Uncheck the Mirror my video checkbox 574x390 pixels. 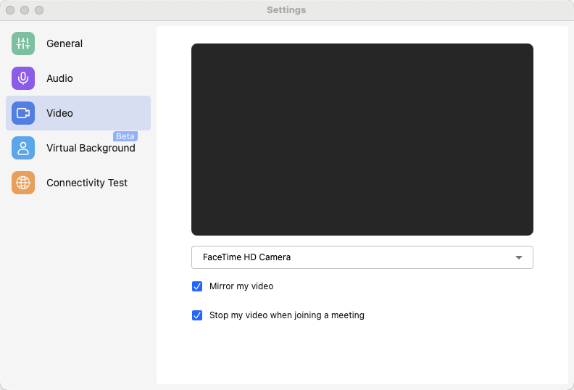[197, 286]
